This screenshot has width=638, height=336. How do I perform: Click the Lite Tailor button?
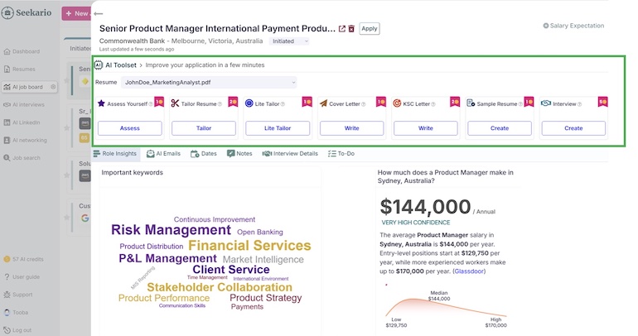coord(278,128)
